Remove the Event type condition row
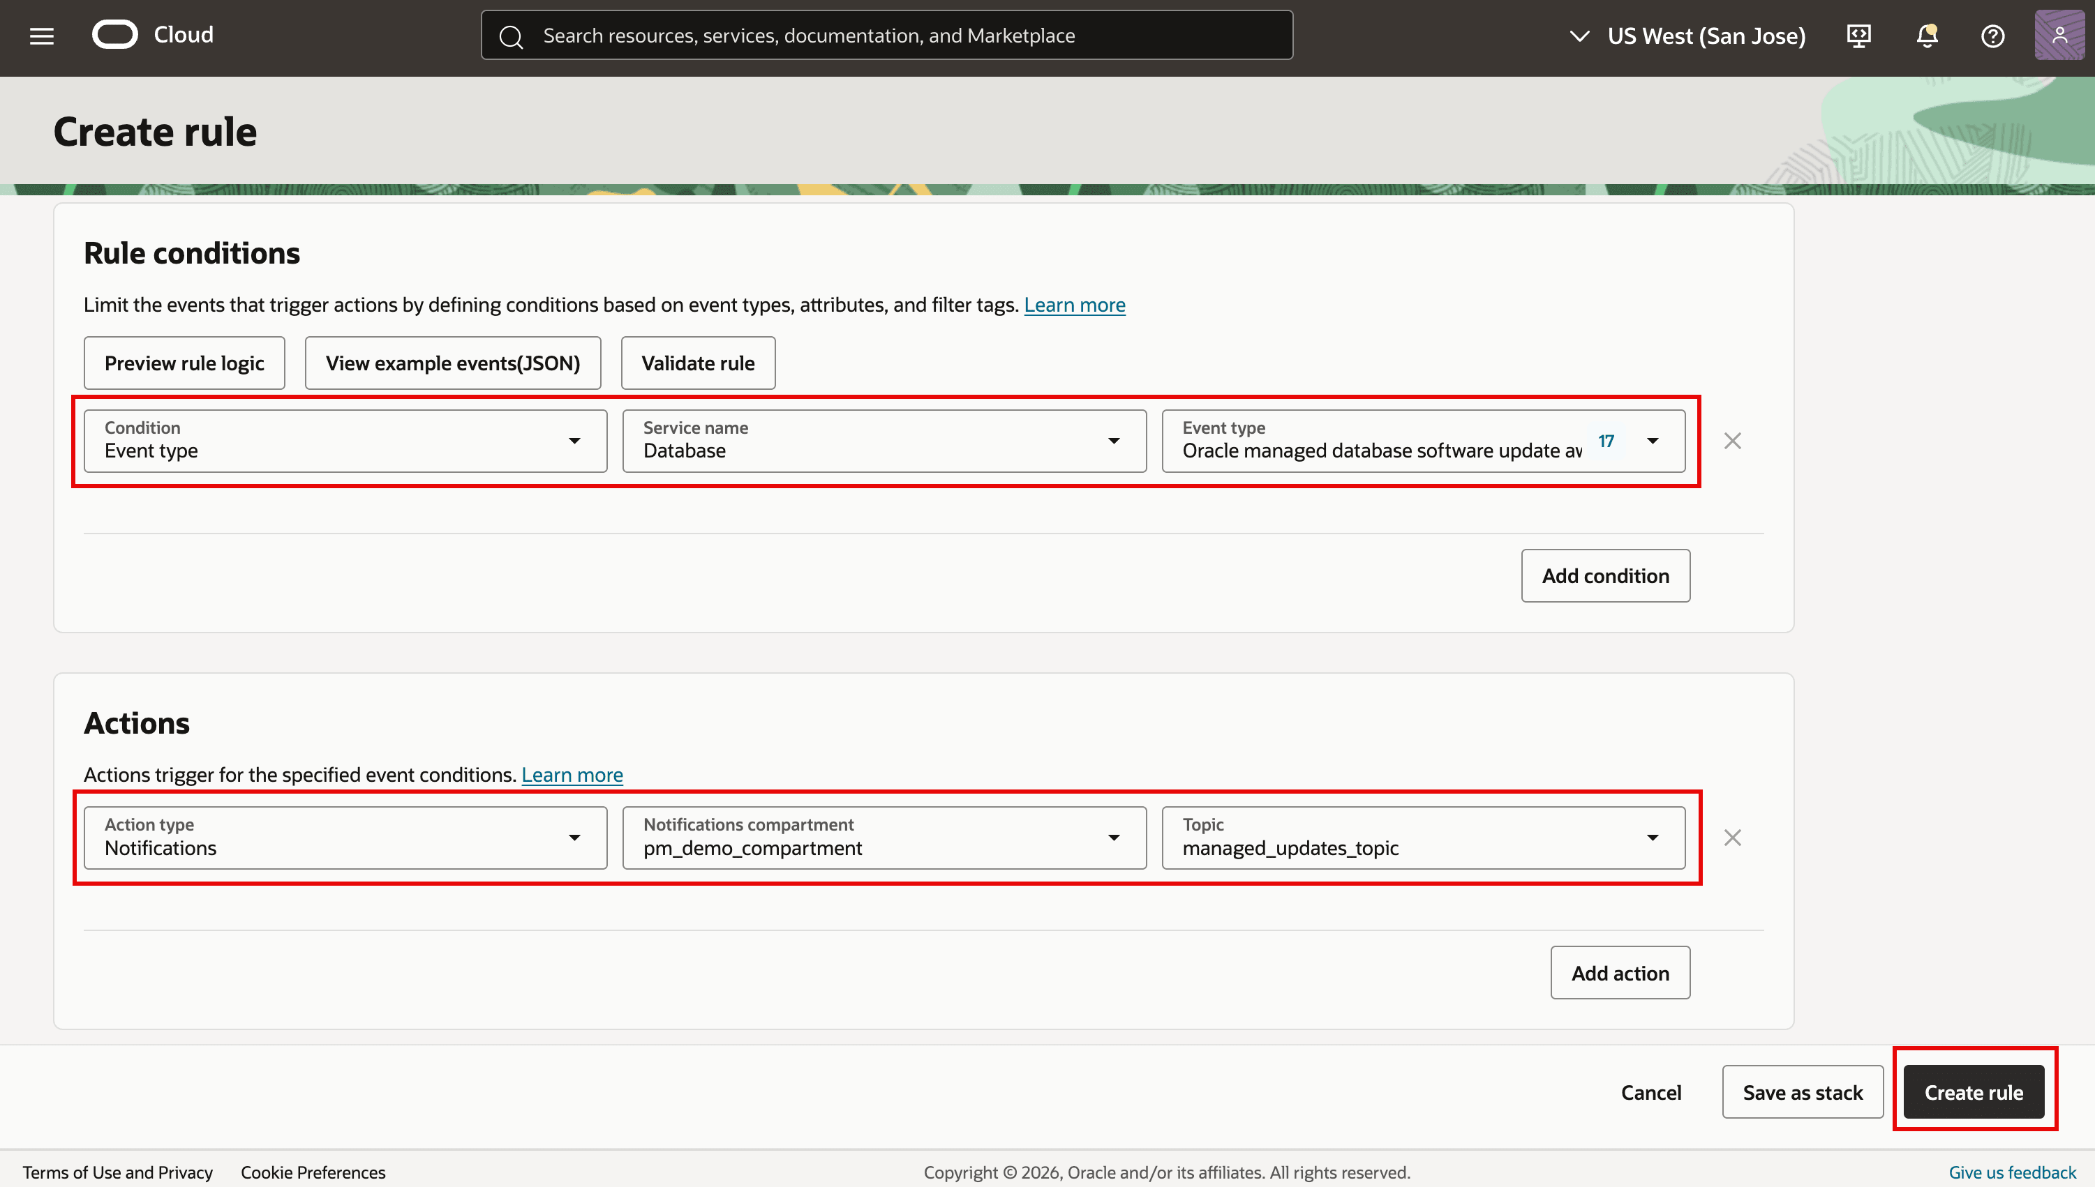Image resolution: width=2095 pixels, height=1187 pixels. tap(1732, 441)
